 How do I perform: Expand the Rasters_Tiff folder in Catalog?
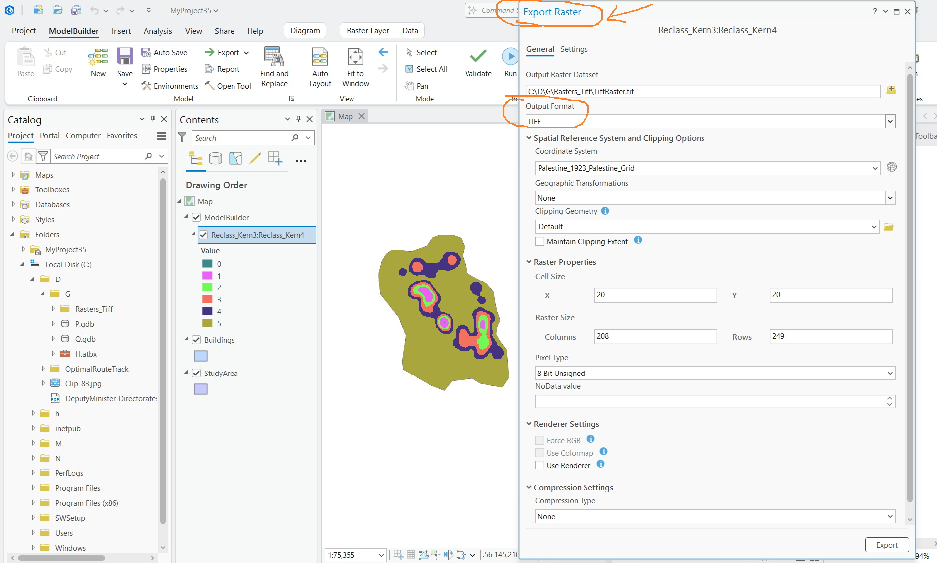[53, 309]
